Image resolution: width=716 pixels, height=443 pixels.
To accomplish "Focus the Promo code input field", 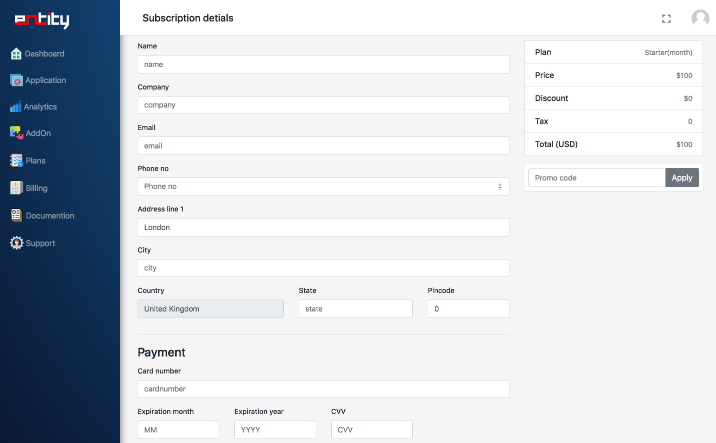I will [596, 177].
